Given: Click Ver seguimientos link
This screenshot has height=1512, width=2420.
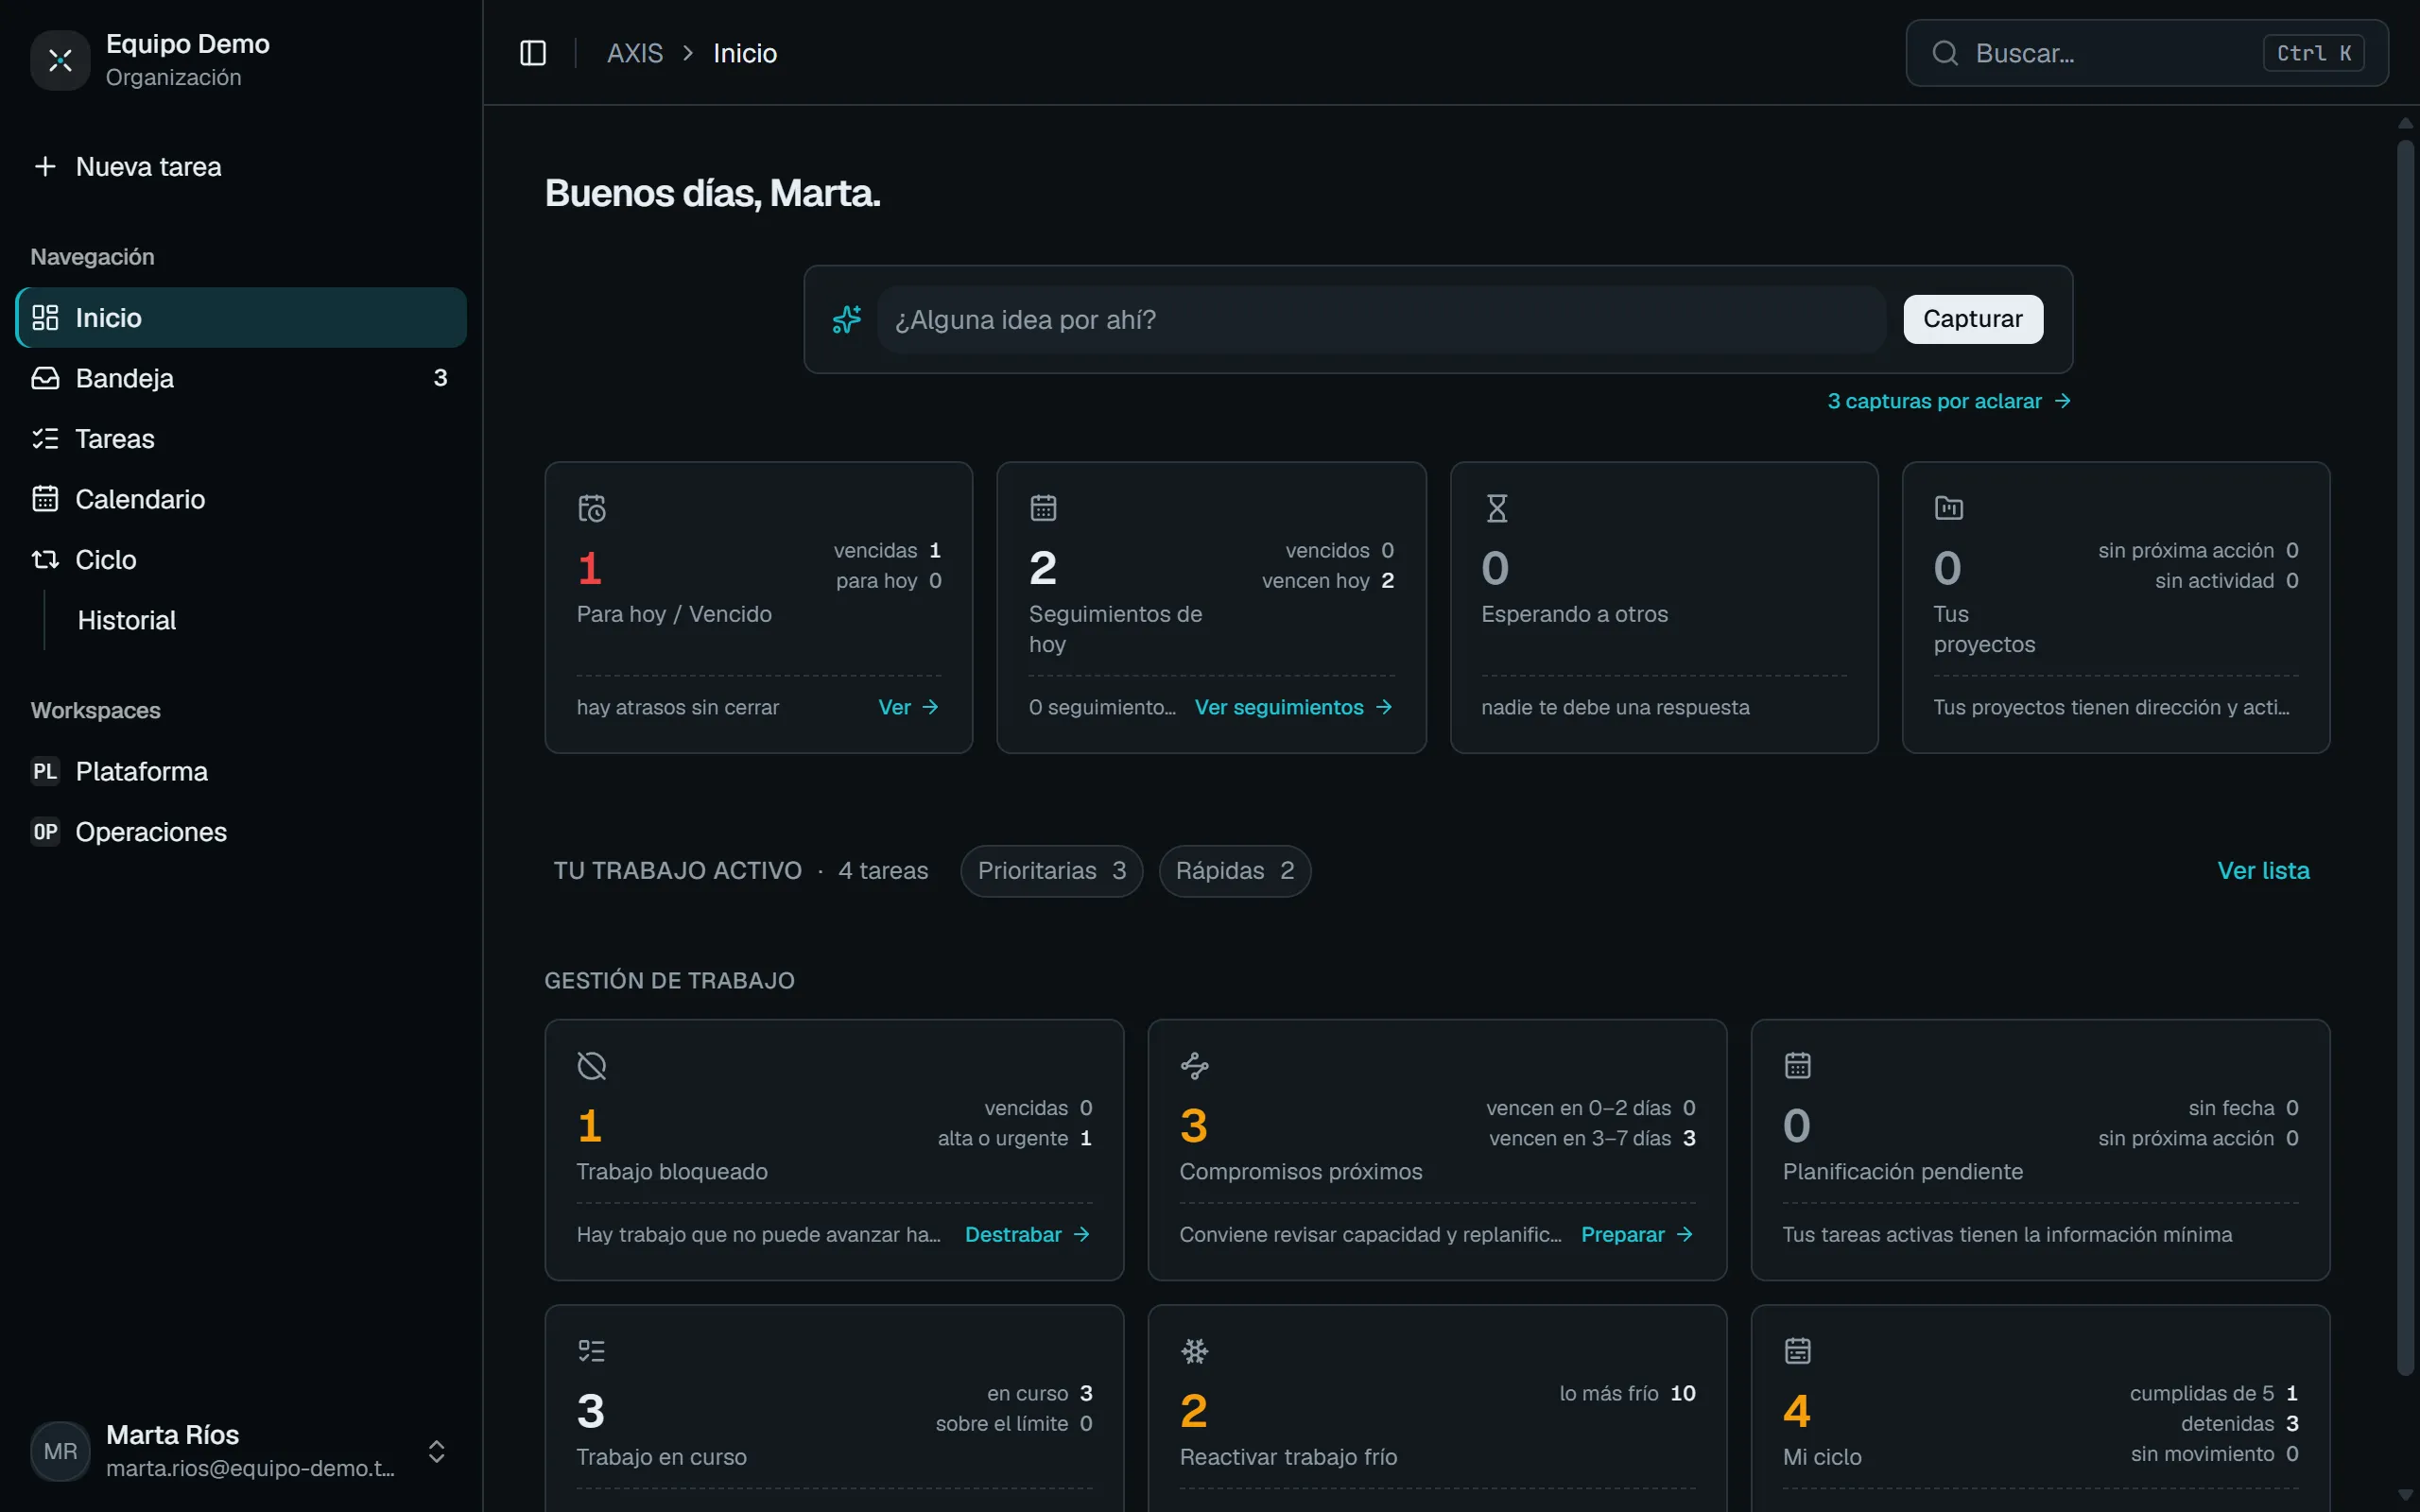Looking at the screenshot, I should click(x=1293, y=707).
